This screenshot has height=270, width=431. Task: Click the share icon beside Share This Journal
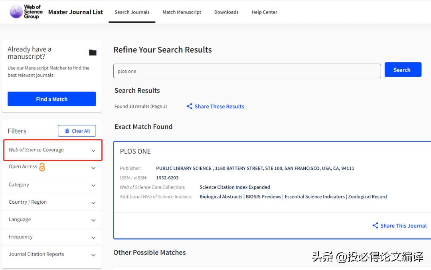[375, 225]
